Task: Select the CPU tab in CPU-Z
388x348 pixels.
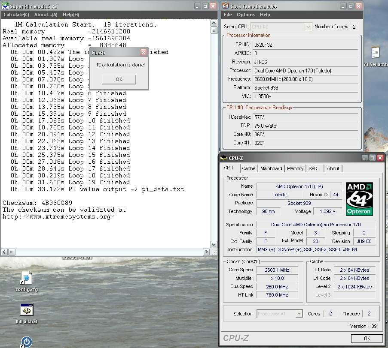Action: tap(229, 168)
